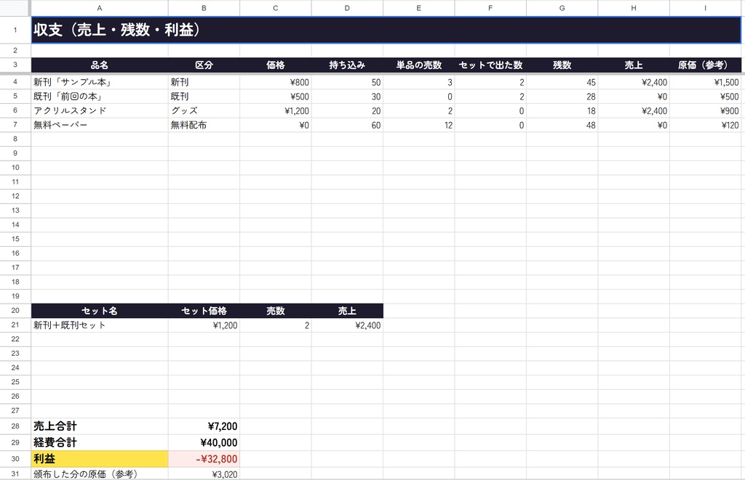Select 残数 value 48
Image resolution: width=745 pixels, height=480 pixels.
pos(562,125)
